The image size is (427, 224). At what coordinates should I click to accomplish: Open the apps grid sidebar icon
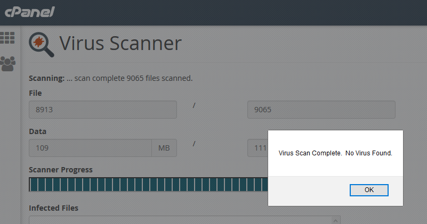tap(7, 38)
